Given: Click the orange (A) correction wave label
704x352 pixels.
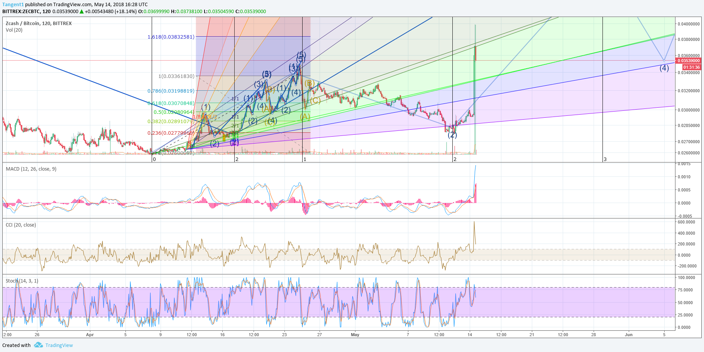Looking at the screenshot, I should point(305,117).
